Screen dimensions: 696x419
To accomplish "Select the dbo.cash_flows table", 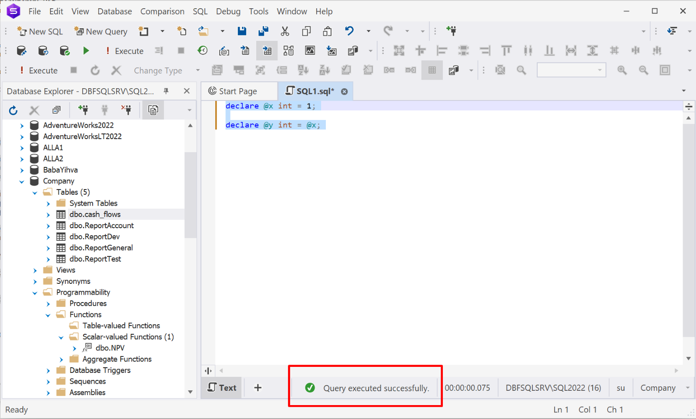I will coord(95,214).
